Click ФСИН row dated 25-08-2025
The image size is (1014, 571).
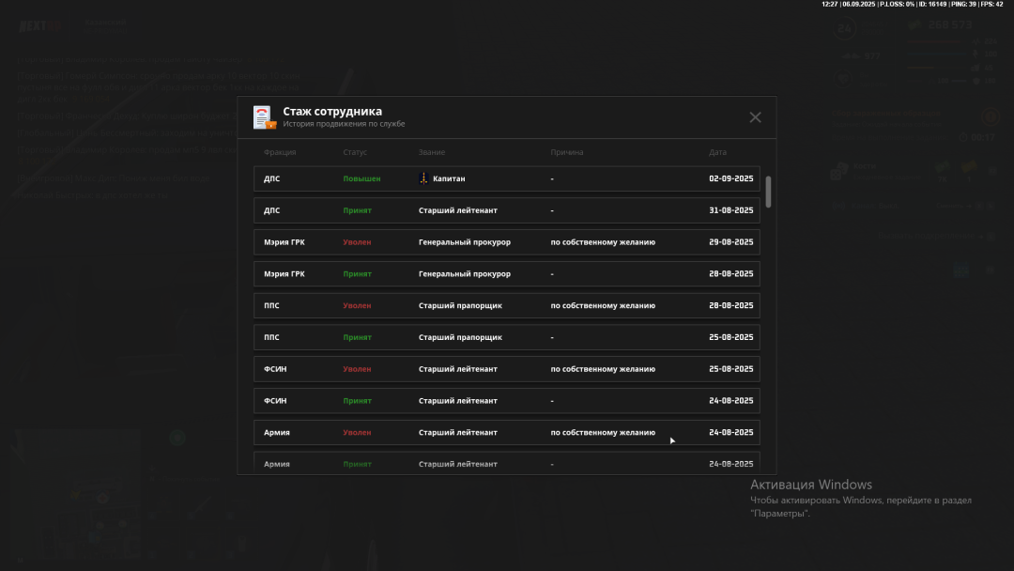(506, 369)
